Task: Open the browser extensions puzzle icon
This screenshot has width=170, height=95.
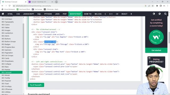Action: [157, 6]
